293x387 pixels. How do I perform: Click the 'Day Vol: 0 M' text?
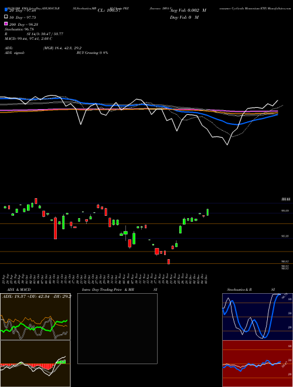coord(184,17)
